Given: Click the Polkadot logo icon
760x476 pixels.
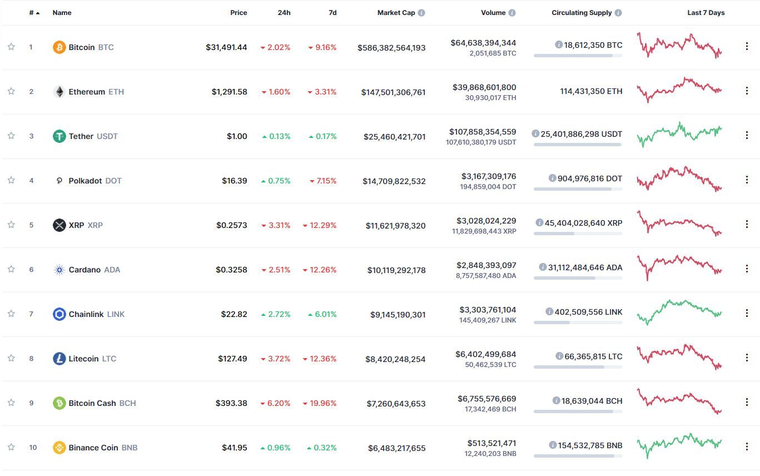Looking at the screenshot, I should tap(59, 181).
